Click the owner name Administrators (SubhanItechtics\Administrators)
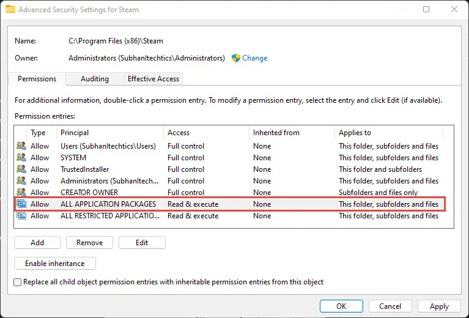469x318 pixels. click(x=147, y=58)
